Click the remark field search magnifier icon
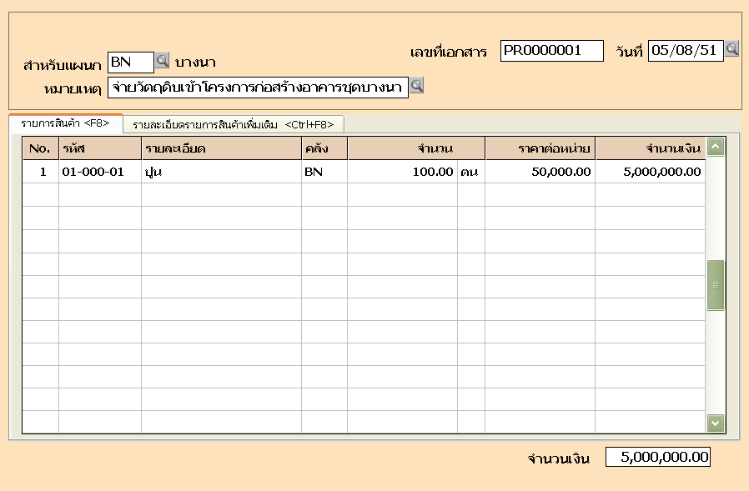Viewport: 749px width, 491px height. click(416, 85)
